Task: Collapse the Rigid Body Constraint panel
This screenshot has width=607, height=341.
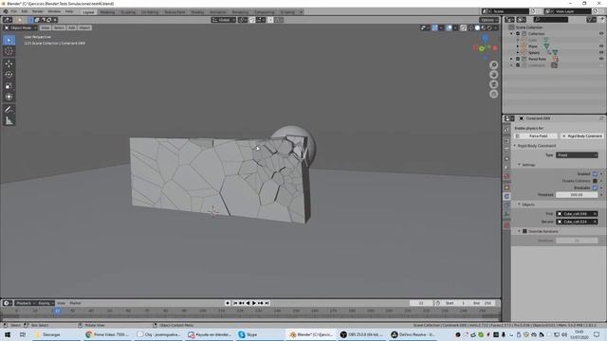Action: pyautogui.click(x=515, y=146)
